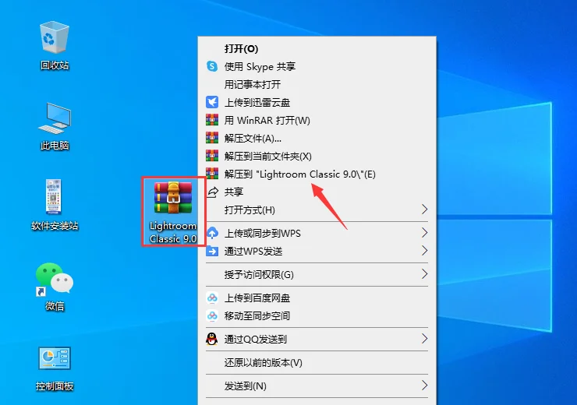Choose 使用 Skype 共享
Screen dimensions: 577x405
click(x=317, y=66)
